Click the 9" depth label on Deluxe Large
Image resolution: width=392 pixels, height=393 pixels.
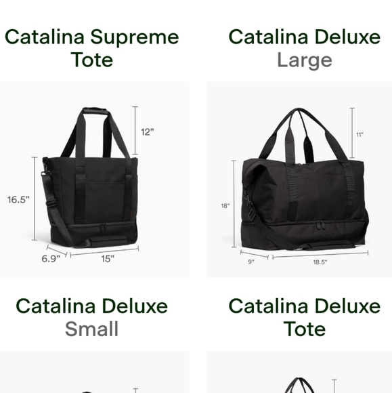(251, 262)
